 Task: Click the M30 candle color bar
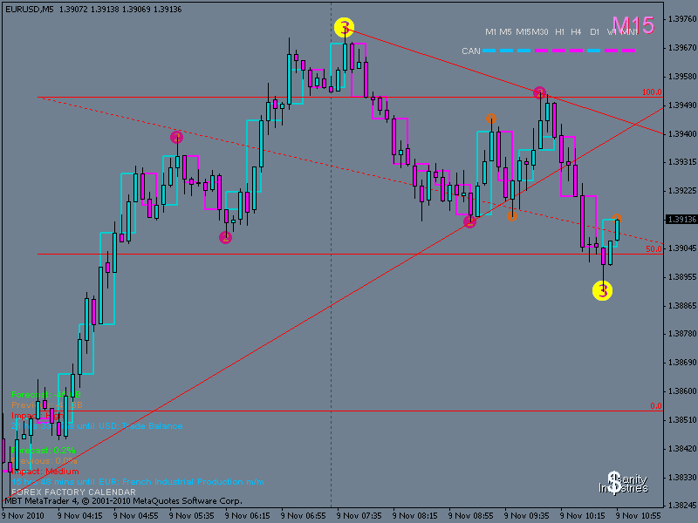[x=541, y=51]
